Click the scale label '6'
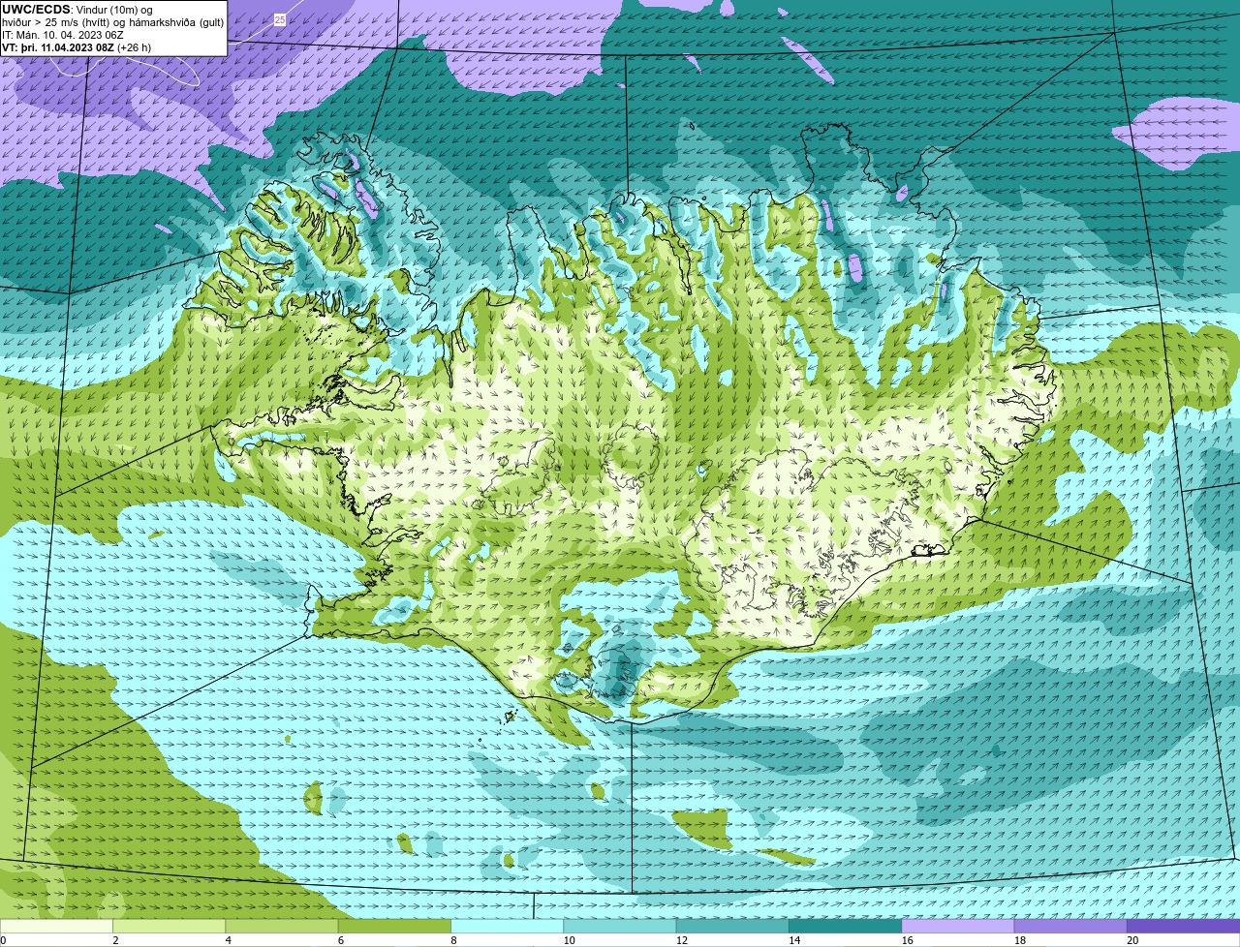The height and width of the screenshot is (947, 1240). tap(341, 940)
